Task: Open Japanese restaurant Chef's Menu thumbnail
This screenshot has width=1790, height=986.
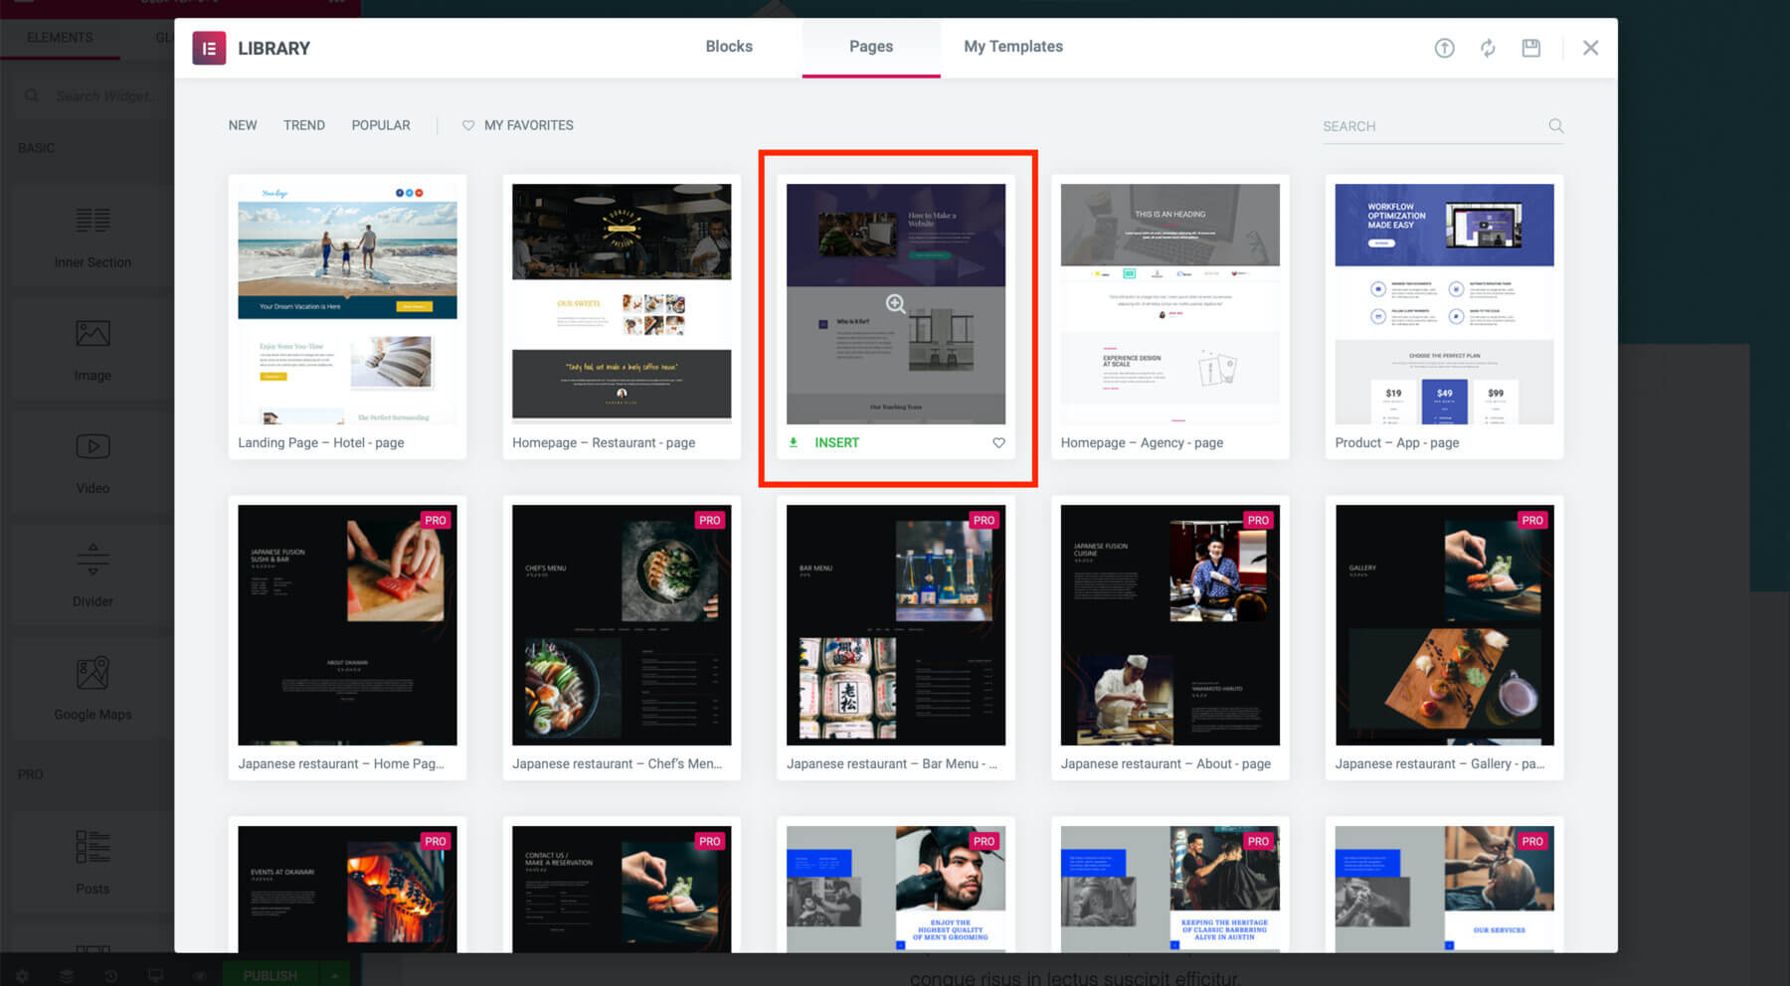Action: coord(622,625)
